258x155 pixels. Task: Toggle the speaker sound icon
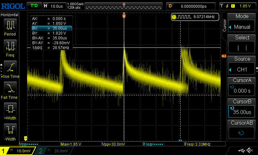point(250,150)
